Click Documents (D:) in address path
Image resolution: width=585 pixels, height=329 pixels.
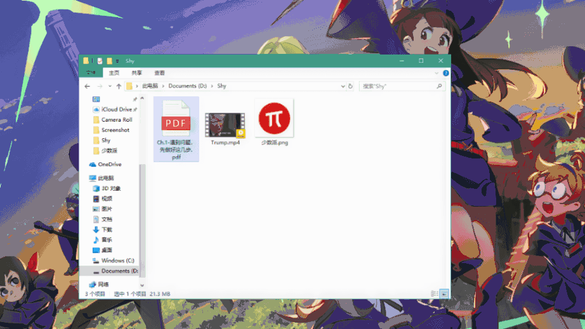(x=187, y=86)
